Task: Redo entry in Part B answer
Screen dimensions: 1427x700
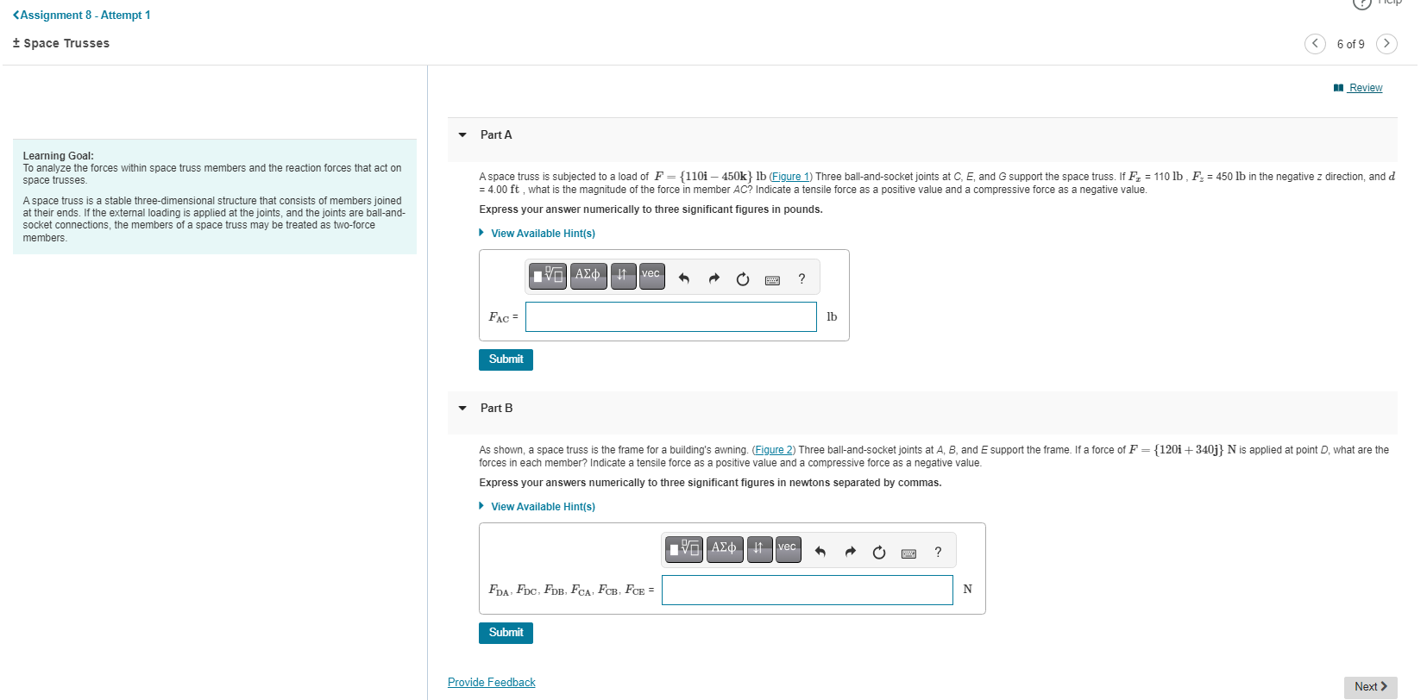Action: [850, 552]
